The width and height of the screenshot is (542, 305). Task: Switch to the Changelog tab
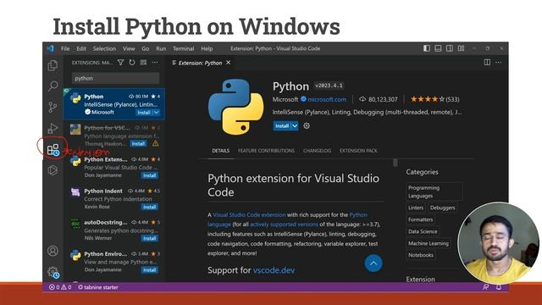pyautogui.click(x=317, y=151)
